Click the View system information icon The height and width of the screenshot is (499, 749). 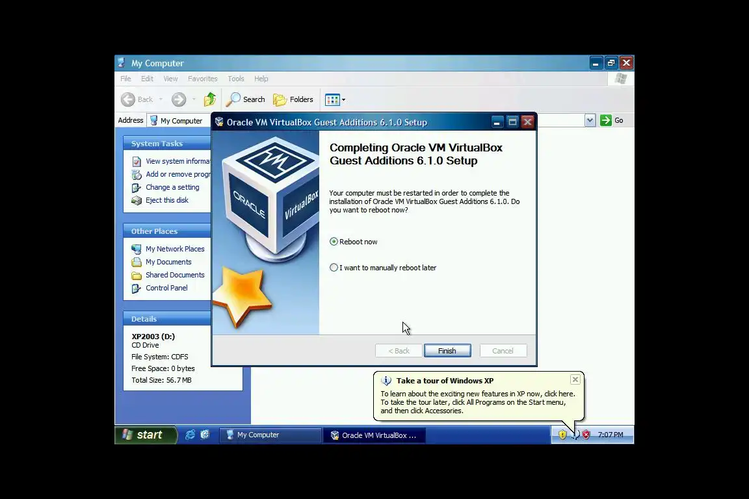137,161
